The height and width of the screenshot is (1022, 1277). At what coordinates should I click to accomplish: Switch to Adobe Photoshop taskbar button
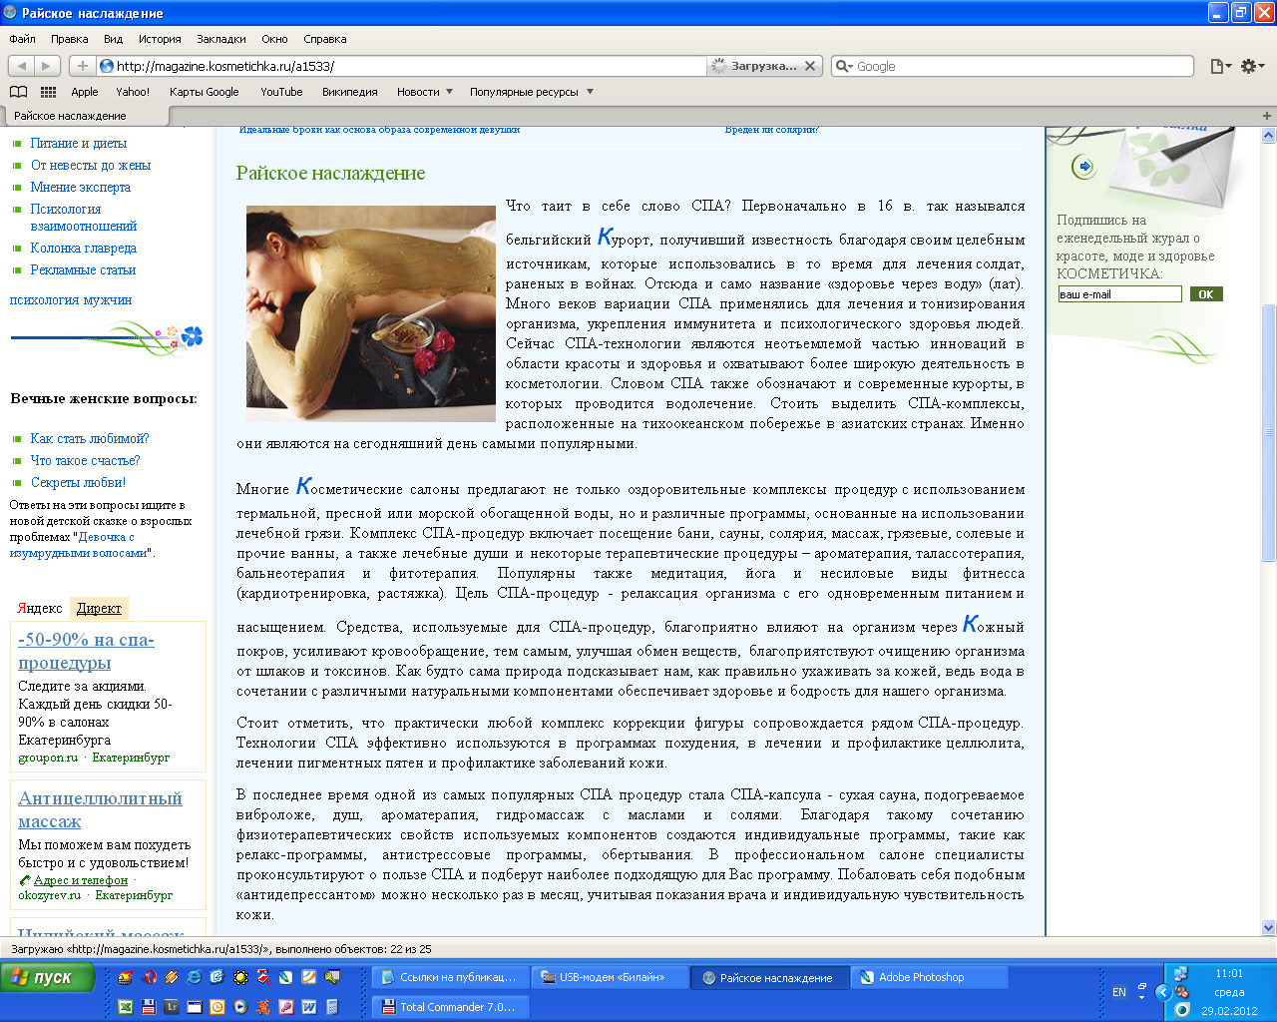(x=929, y=977)
